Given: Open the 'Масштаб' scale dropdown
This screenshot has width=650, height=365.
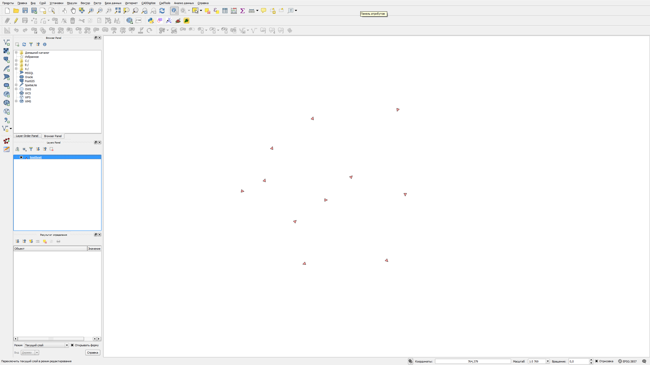Looking at the screenshot, I should (x=548, y=361).
